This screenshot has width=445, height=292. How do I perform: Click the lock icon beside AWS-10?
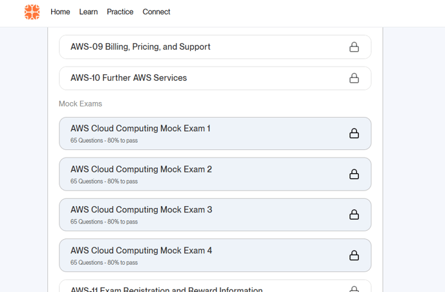(354, 78)
